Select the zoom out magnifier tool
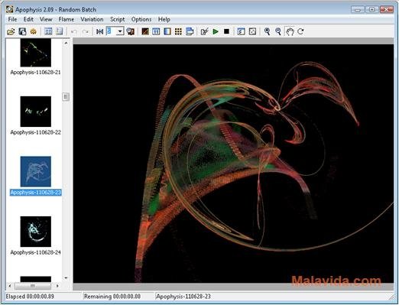Image resolution: width=399 pixels, height=305 pixels. click(278, 31)
